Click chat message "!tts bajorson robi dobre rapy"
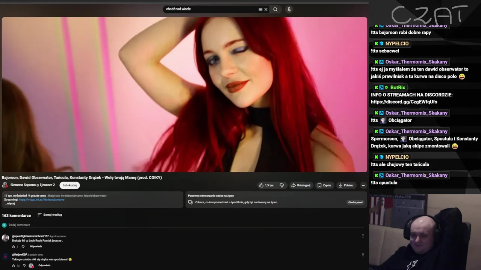Image resolution: width=481 pixels, height=270 pixels. point(401,33)
